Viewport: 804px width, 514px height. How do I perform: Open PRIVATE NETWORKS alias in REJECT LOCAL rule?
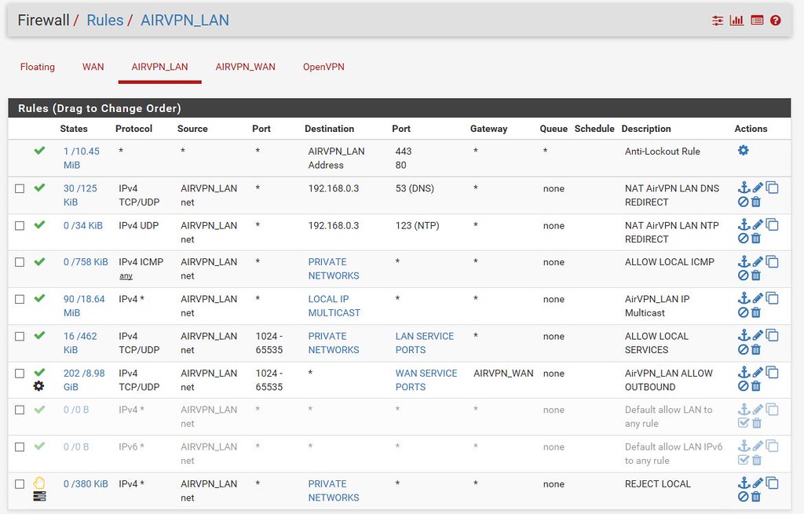coord(333,490)
